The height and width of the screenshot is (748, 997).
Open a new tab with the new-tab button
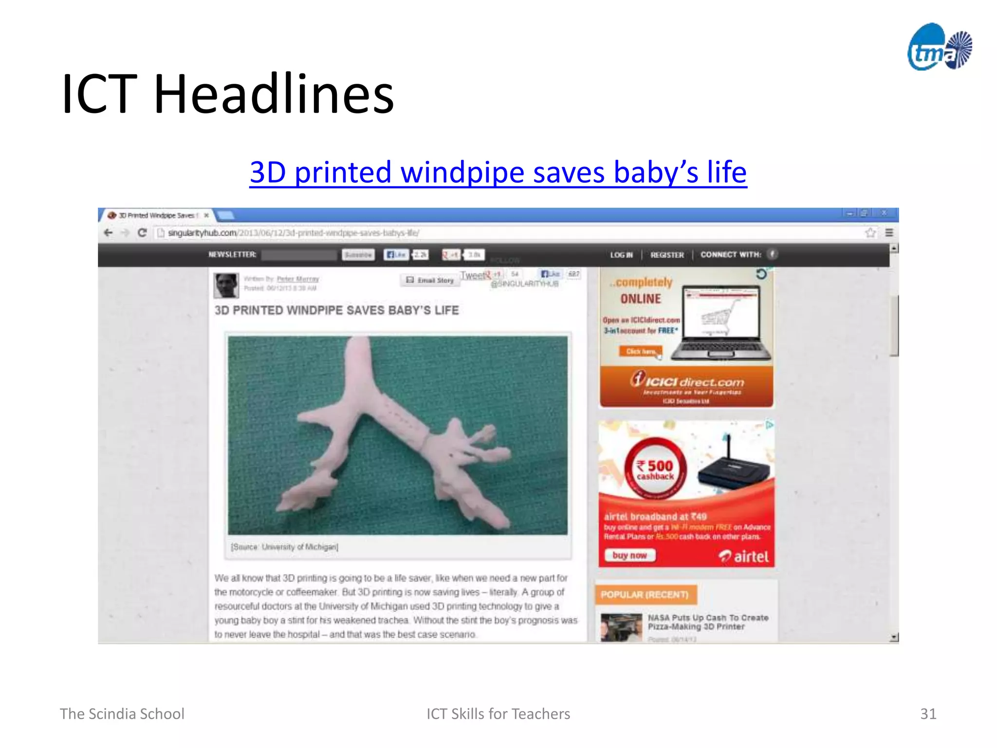(225, 215)
